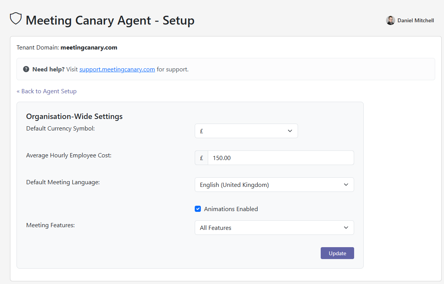
Task: Click Daniel Mitchell's profile avatar
Action: [391, 20]
